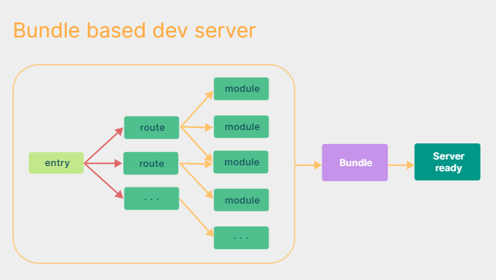Click the arrowhead pointing into Bundle box
Image resolution: width=496 pixels, height=280 pixels.
coord(318,165)
